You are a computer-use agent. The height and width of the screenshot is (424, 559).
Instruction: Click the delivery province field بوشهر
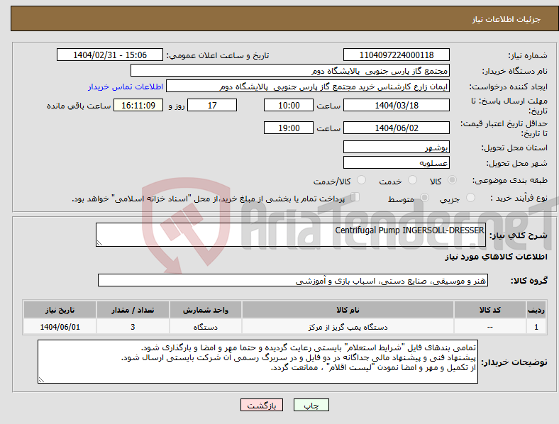(x=396, y=147)
